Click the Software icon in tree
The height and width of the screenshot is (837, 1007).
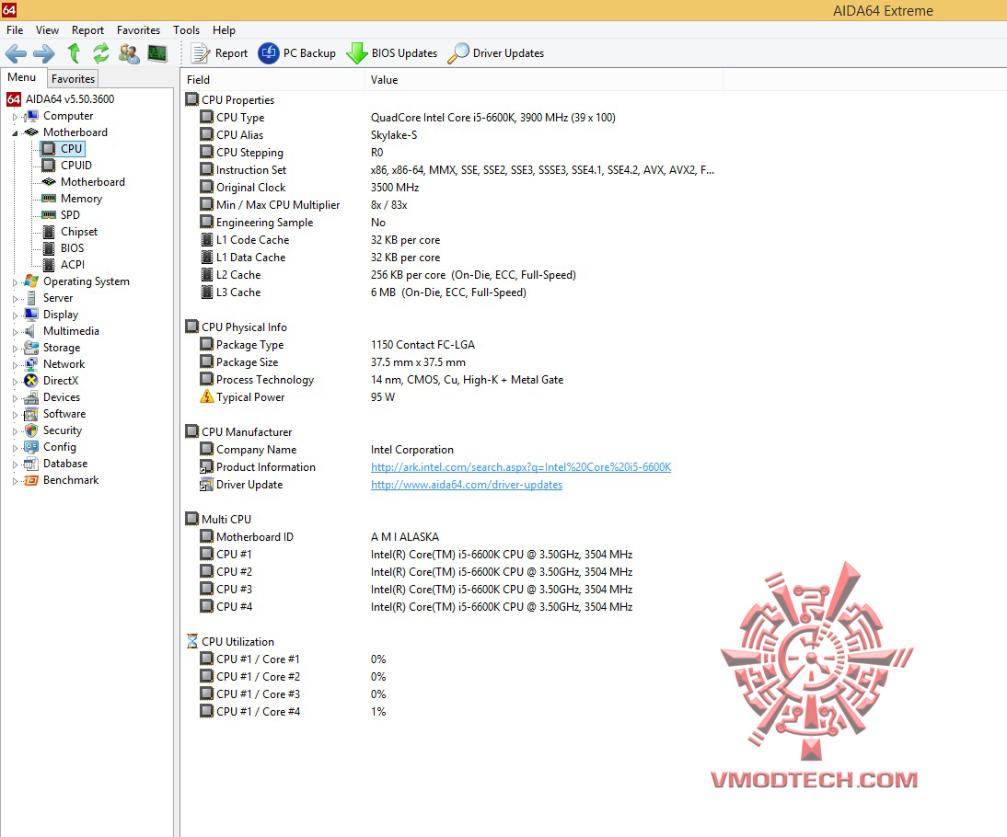[x=30, y=414]
